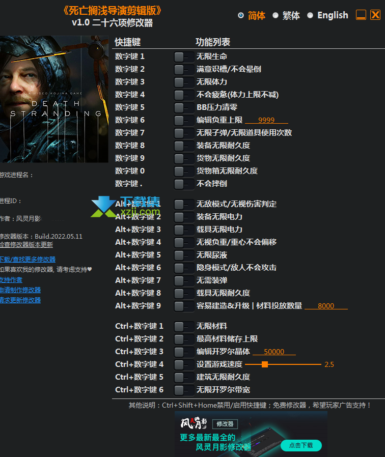Toggle 装备无限电力 switch
This screenshot has width=385, height=457.
point(184,217)
